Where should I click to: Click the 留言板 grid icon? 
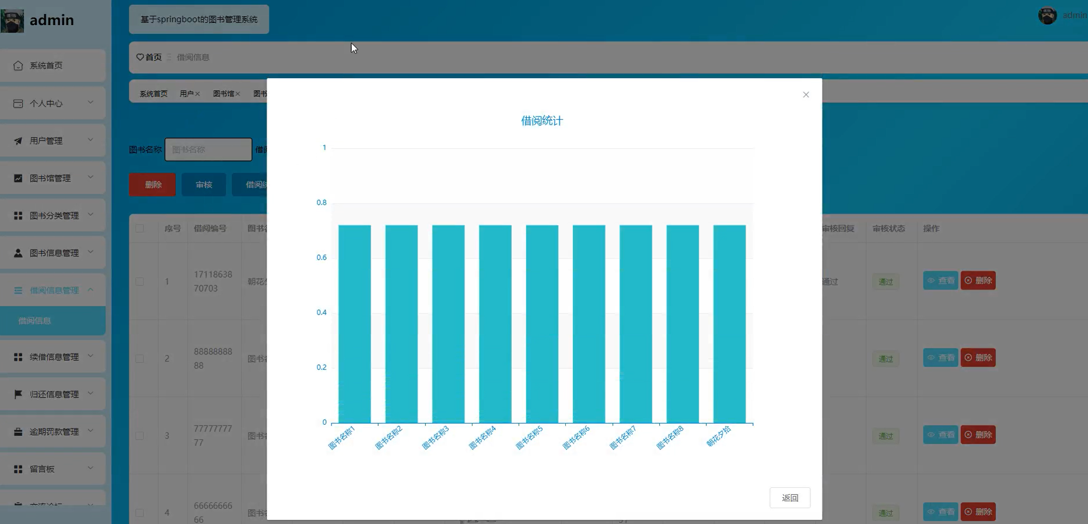18,469
